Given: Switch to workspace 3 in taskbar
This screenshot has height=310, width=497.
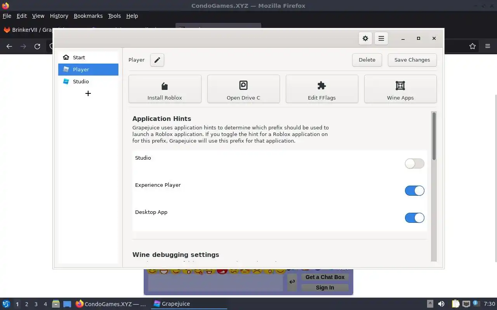Looking at the screenshot, I should tap(36, 304).
